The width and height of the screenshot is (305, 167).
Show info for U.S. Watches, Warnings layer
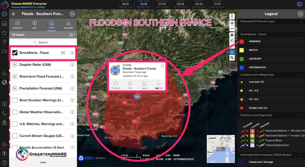click(72, 124)
